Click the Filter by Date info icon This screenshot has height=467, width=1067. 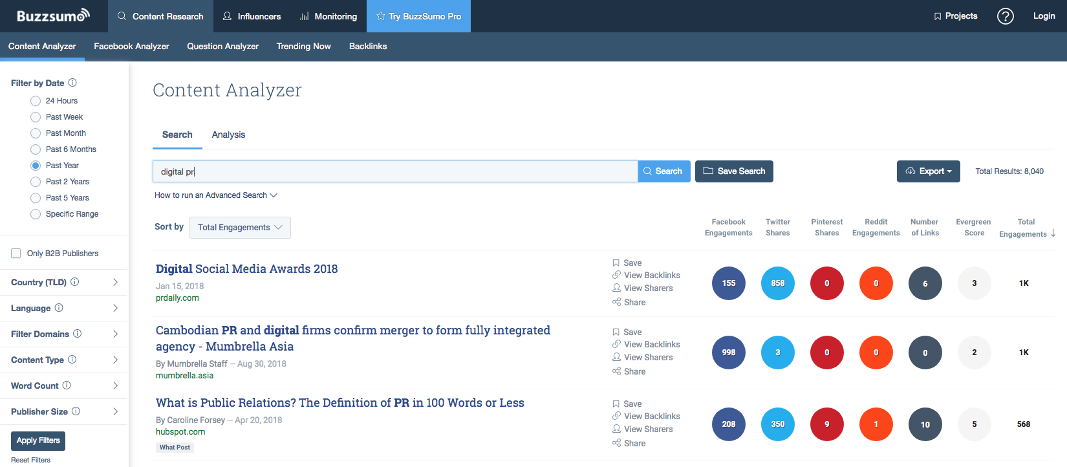click(x=72, y=83)
